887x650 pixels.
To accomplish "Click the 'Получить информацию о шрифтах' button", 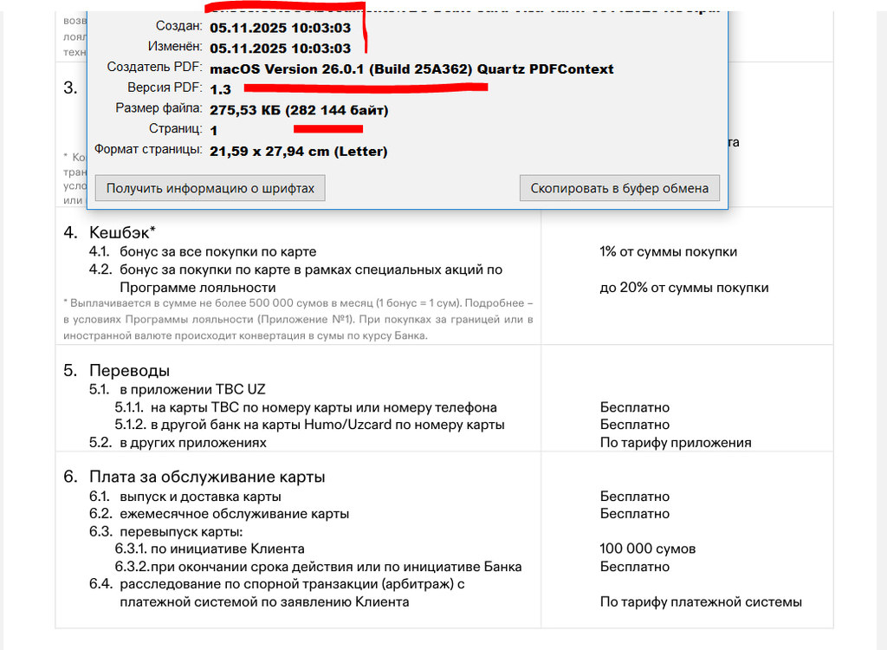I will pyautogui.click(x=210, y=188).
